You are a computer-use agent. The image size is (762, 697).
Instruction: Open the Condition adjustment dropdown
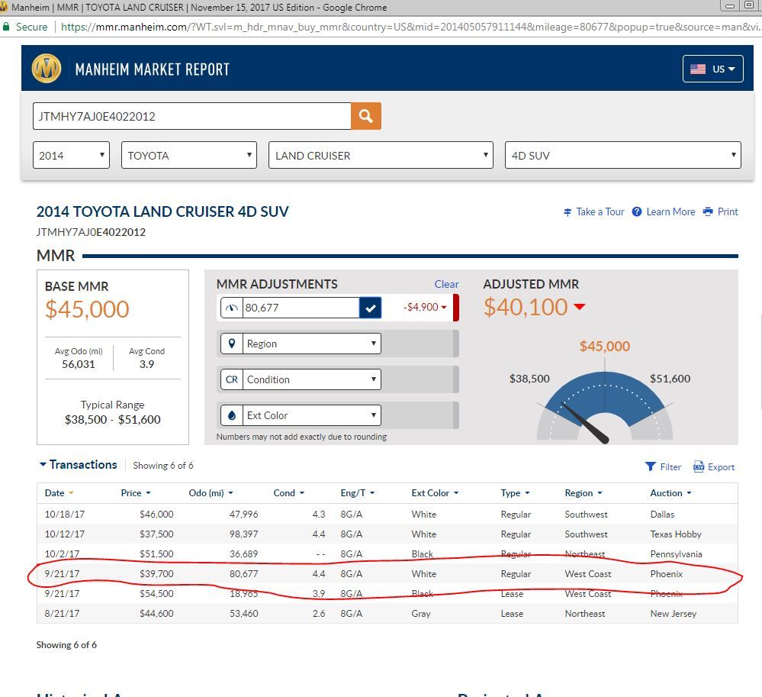pos(311,379)
